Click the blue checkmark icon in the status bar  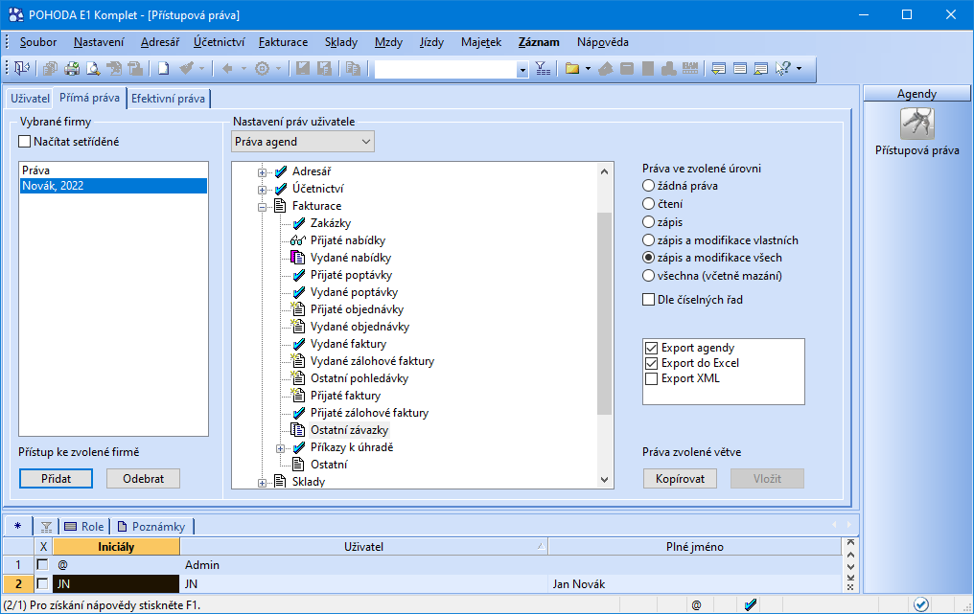[x=751, y=604]
